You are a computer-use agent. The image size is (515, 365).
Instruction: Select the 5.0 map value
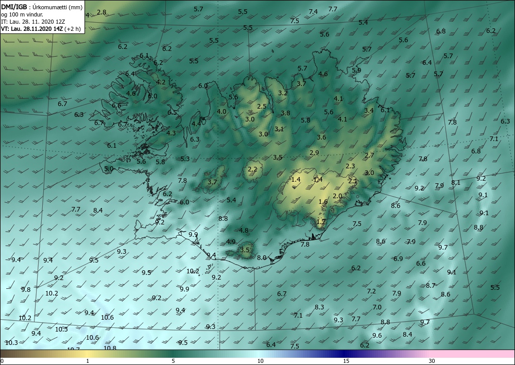click(109, 169)
